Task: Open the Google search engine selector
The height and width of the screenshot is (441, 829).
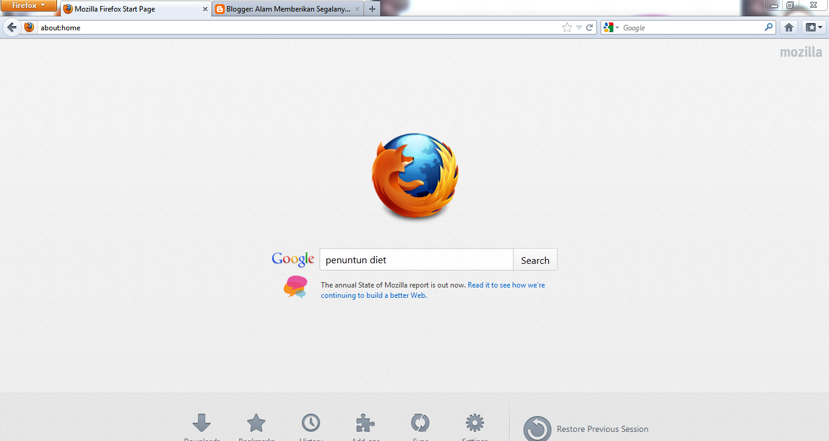Action: pos(612,27)
